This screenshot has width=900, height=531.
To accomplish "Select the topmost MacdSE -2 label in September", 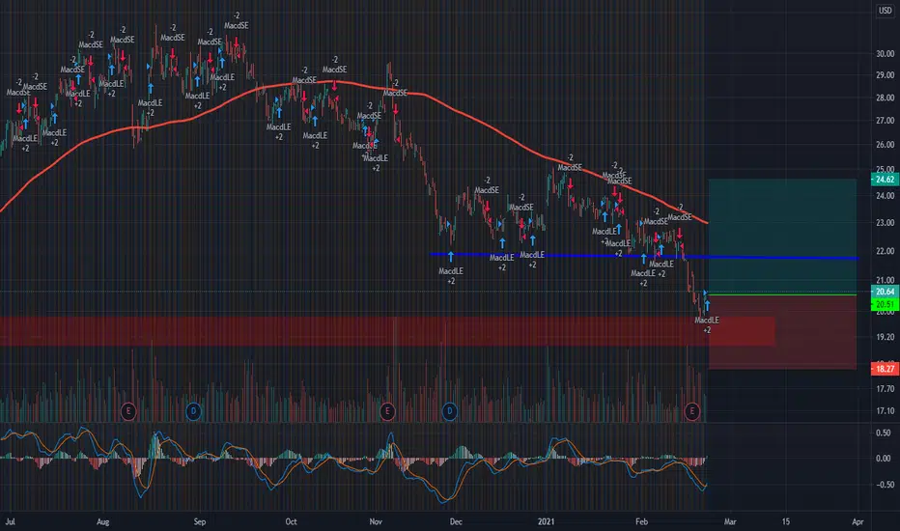I will (x=236, y=20).
